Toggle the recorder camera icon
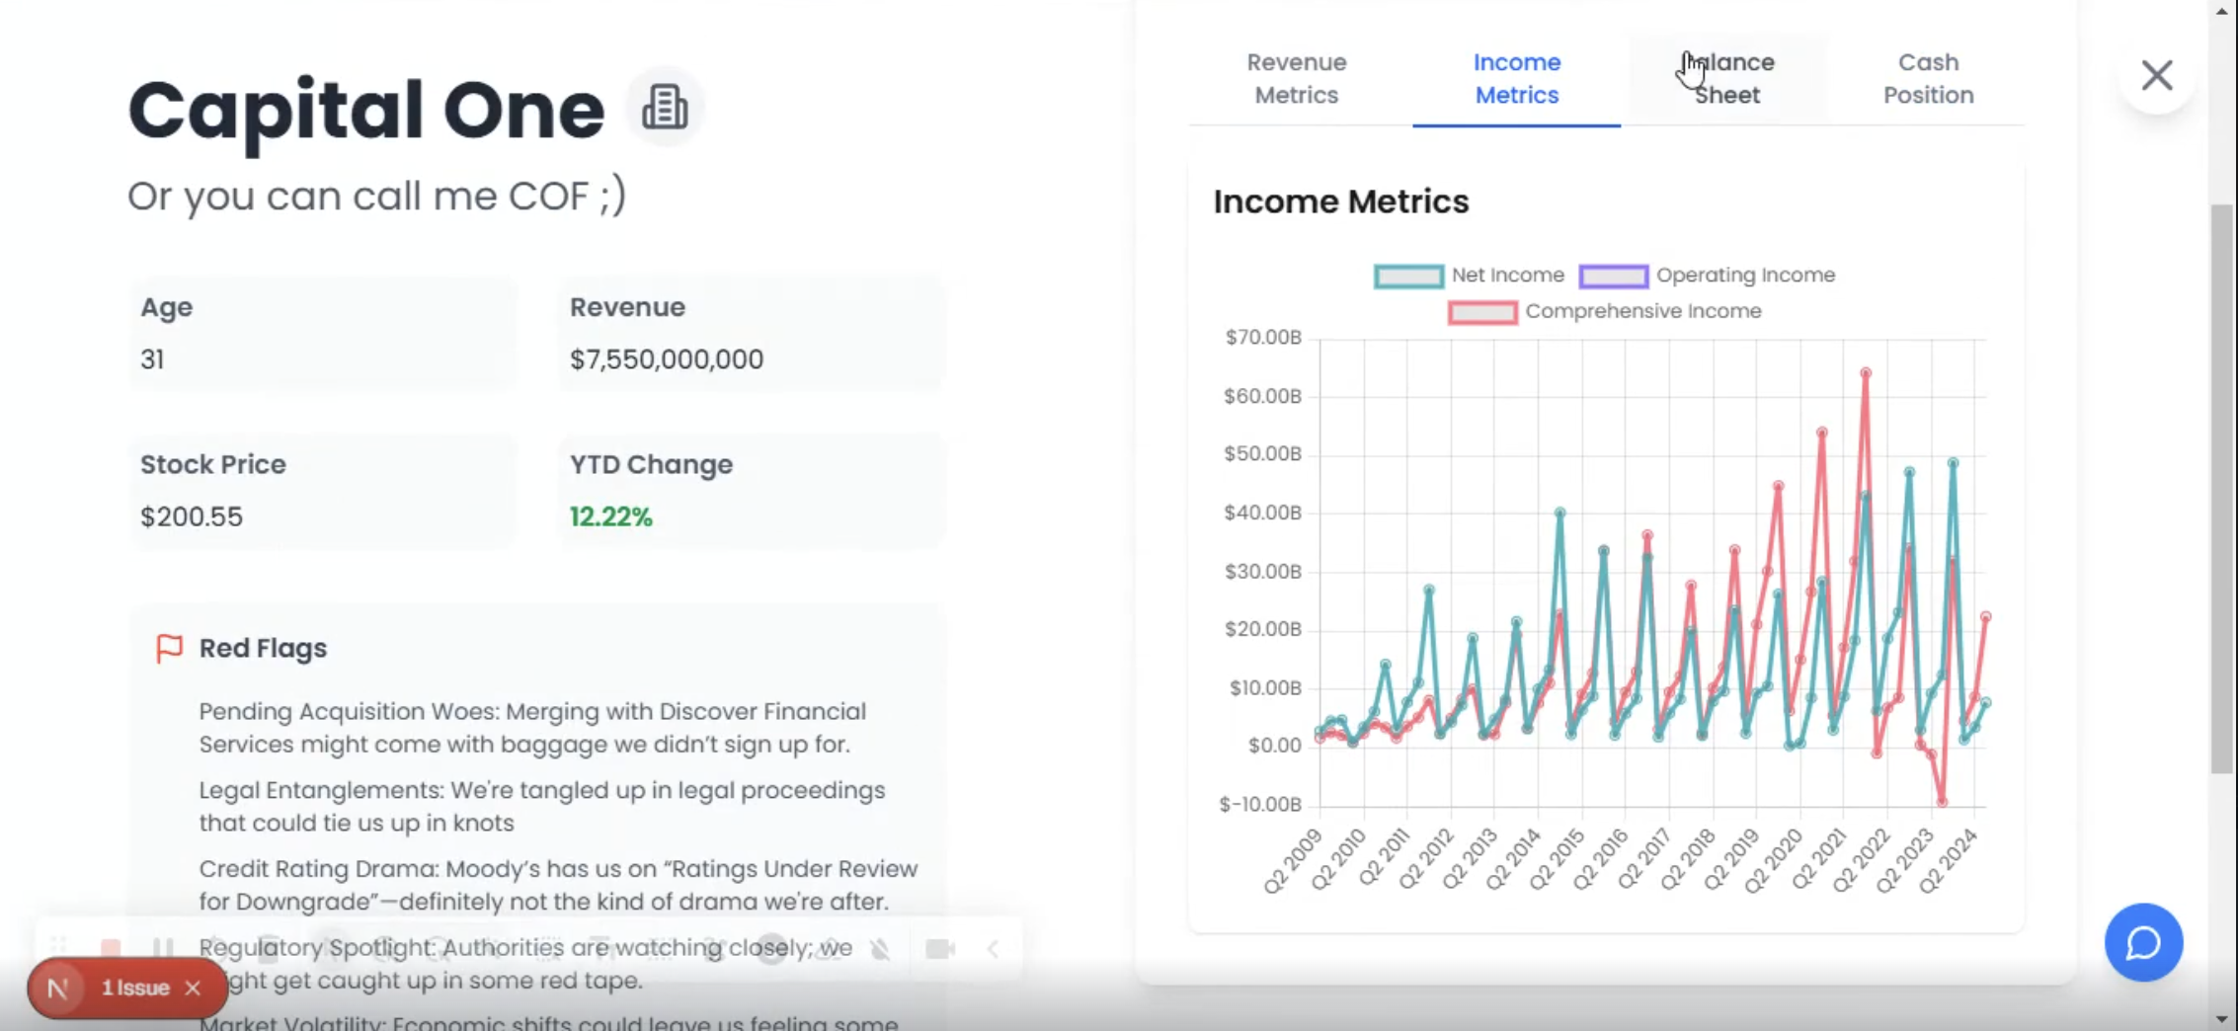The image size is (2238, 1031). pyautogui.click(x=940, y=949)
